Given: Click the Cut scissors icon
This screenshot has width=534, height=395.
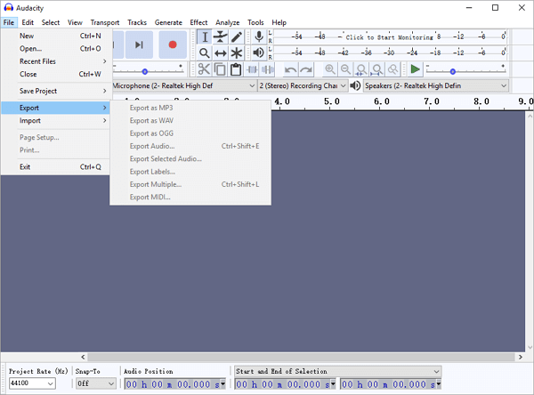Looking at the screenshot, I should pos(204,69).
